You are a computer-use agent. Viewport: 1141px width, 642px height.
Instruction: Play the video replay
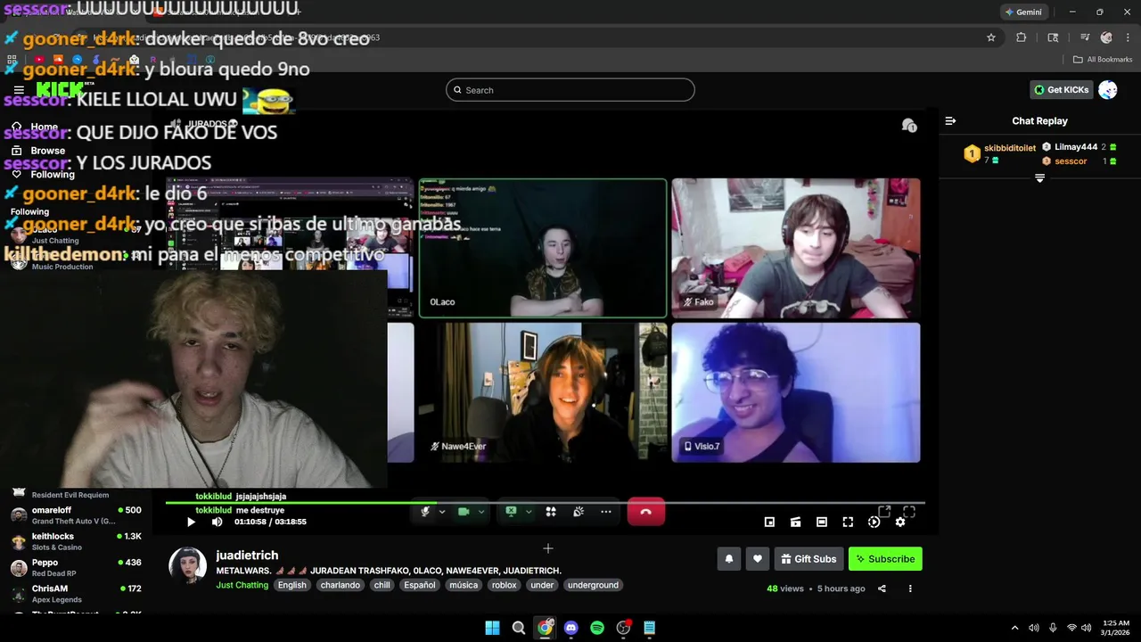coord(191,522)
